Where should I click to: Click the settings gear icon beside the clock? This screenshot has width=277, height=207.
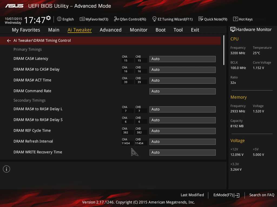48,18
